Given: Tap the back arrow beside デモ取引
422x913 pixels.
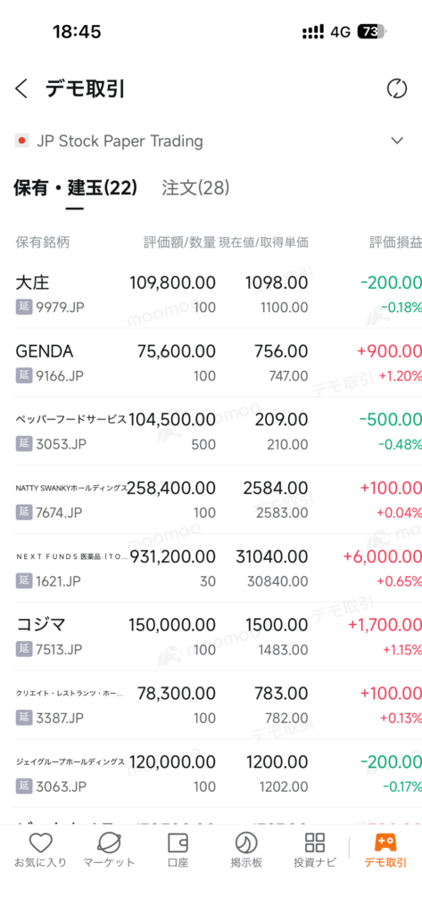Looking at the screenshot, I should tap(21, 89).
